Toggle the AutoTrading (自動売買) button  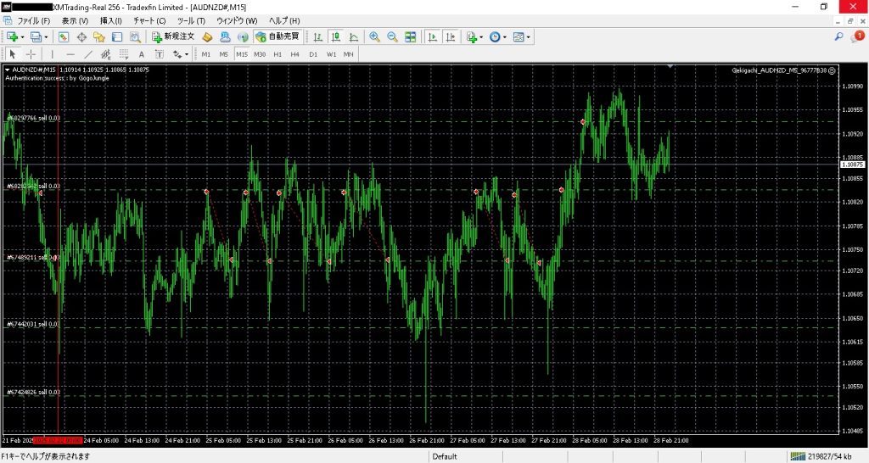pos(278,36)
